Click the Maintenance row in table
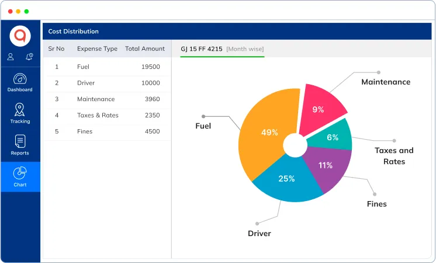436x263 pixels. pyautogui.click(x=107, y=99)
